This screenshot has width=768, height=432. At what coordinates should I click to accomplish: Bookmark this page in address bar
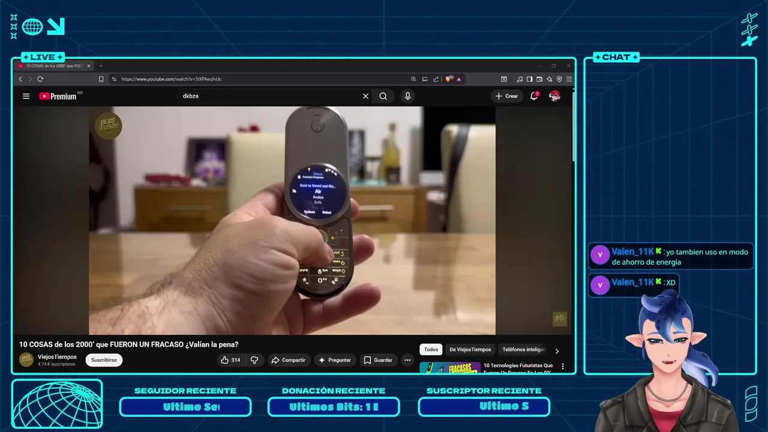(x=101, y=79)
